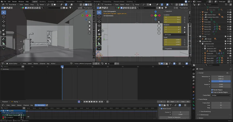Click the Frame End 30 field in properties
233x122 pixels.
221,105
